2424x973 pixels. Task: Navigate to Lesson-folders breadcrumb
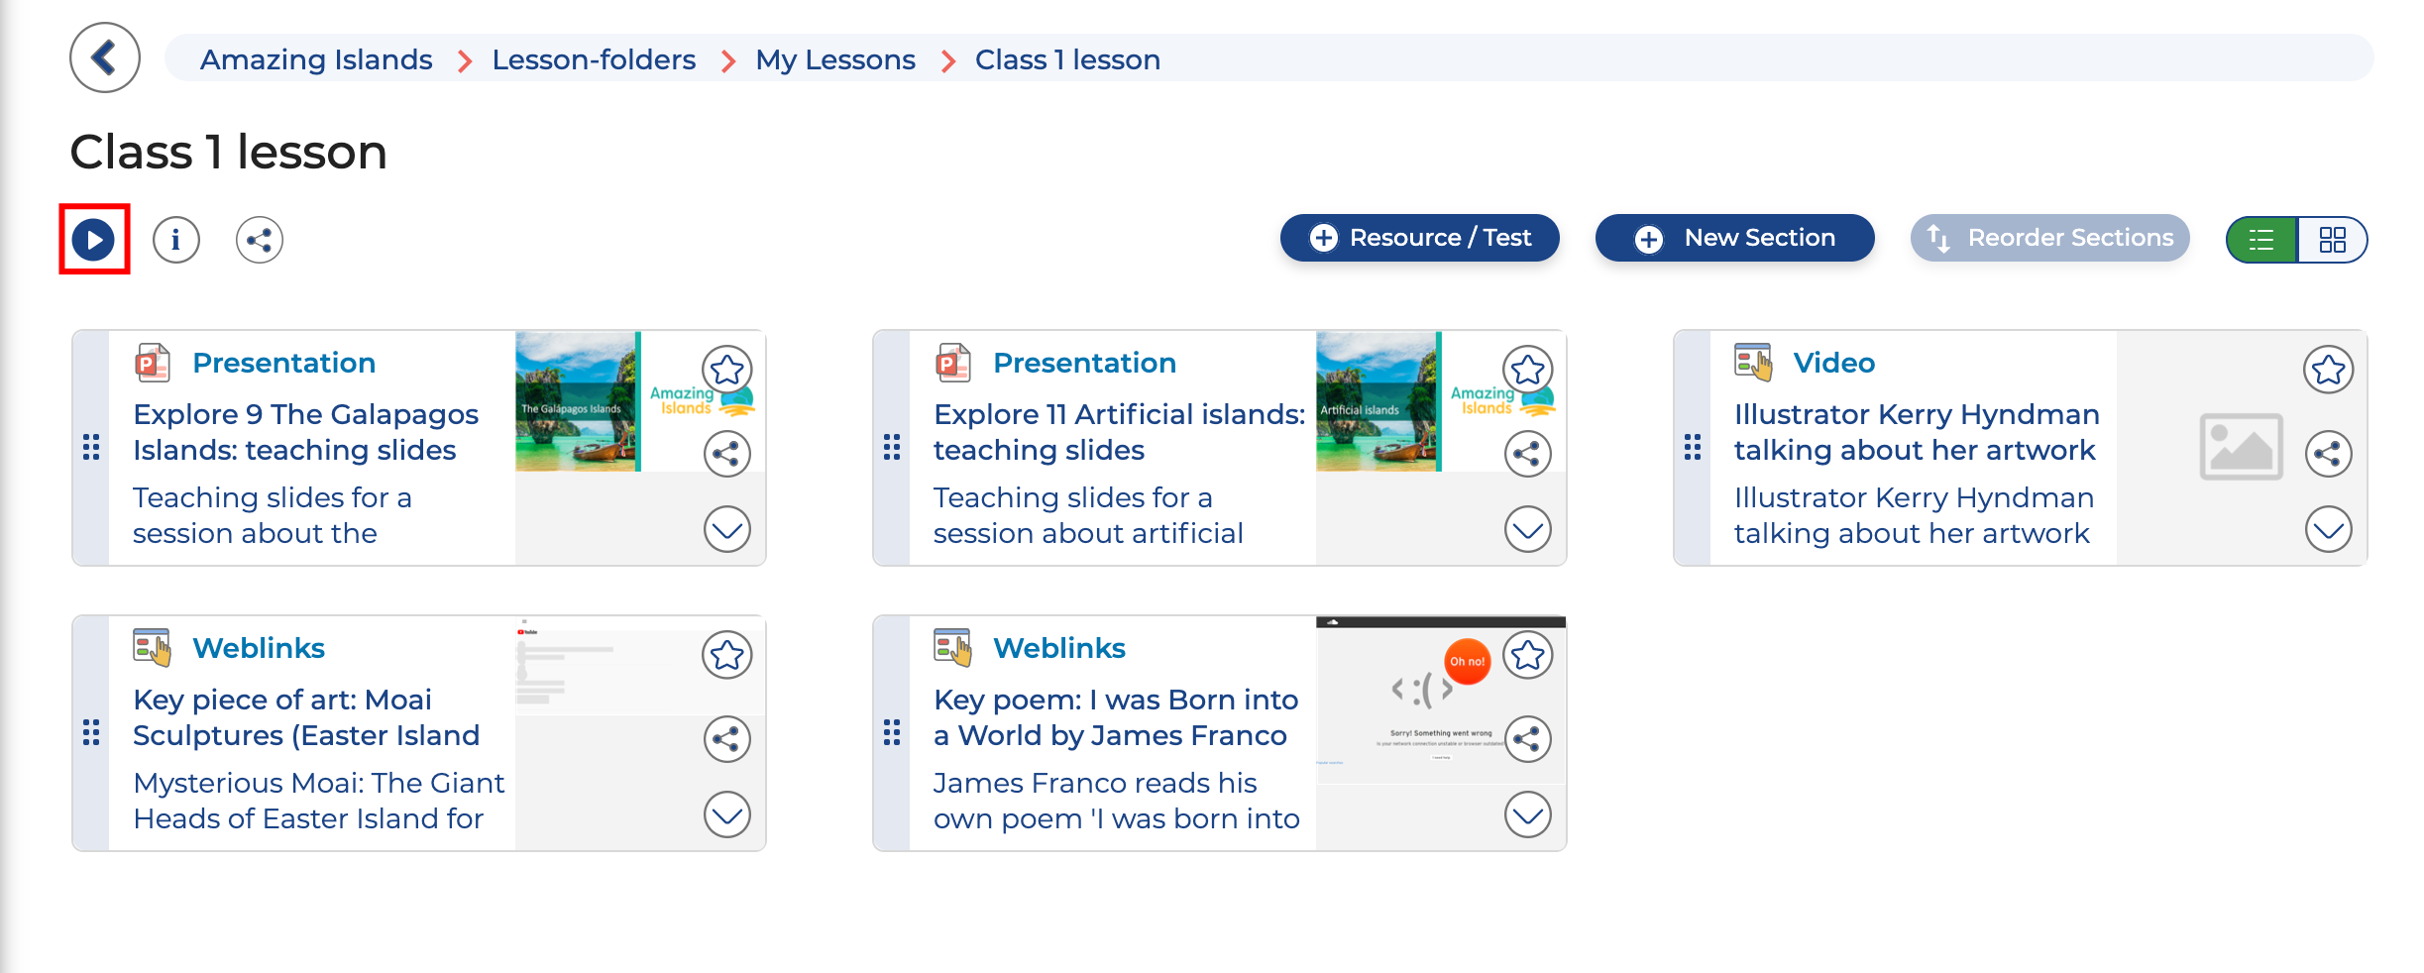point(594,59)
